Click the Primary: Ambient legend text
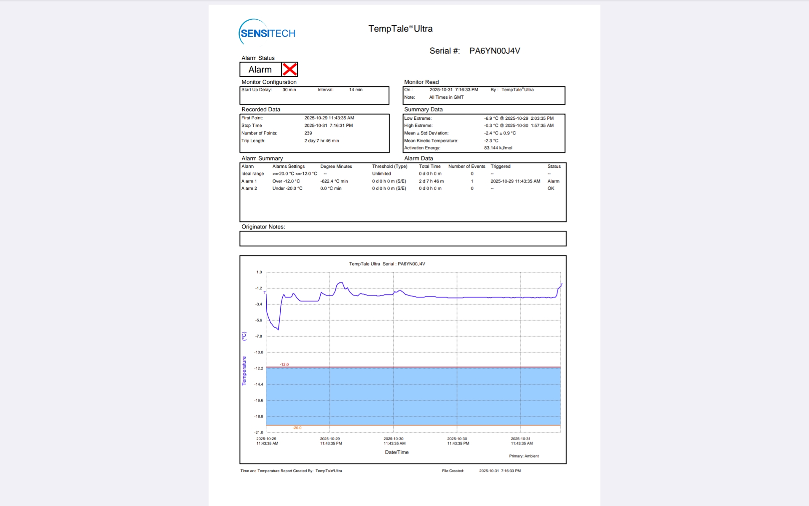The image size is (809, 506). tap(524, 456)
